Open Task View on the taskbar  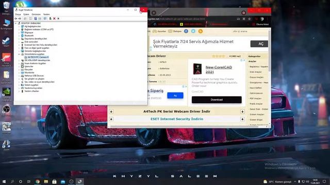(x=29, y=181)
